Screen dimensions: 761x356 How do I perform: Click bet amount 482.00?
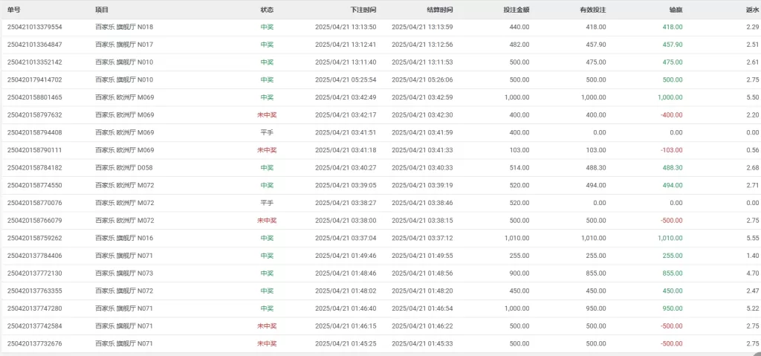519,45
